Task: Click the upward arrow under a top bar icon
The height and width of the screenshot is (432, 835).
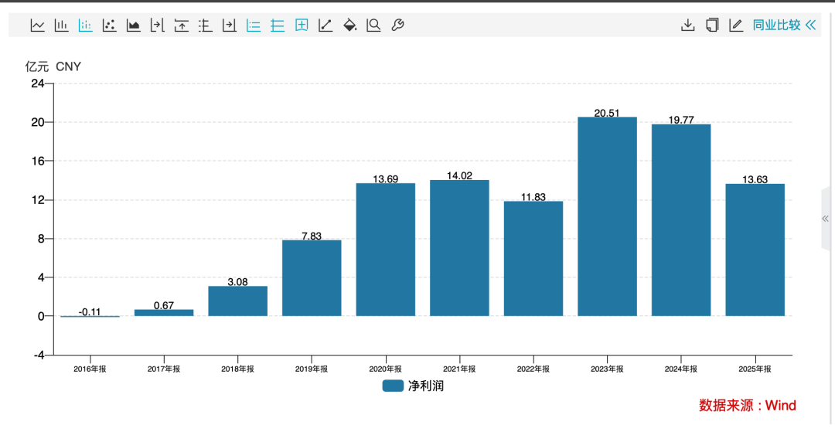Action: [x=182, y=25]
